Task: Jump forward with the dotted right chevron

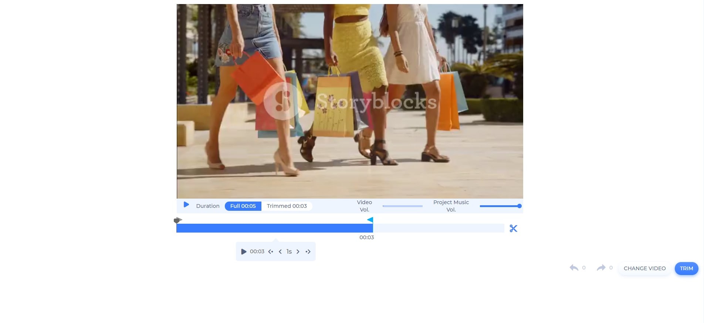Action: pyautogui.click(x=308, y=252)
